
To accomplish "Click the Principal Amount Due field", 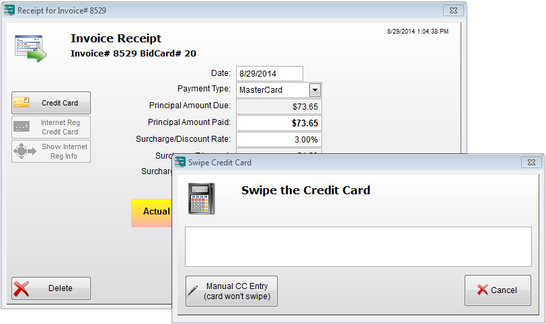I will [x=278, y=106].
